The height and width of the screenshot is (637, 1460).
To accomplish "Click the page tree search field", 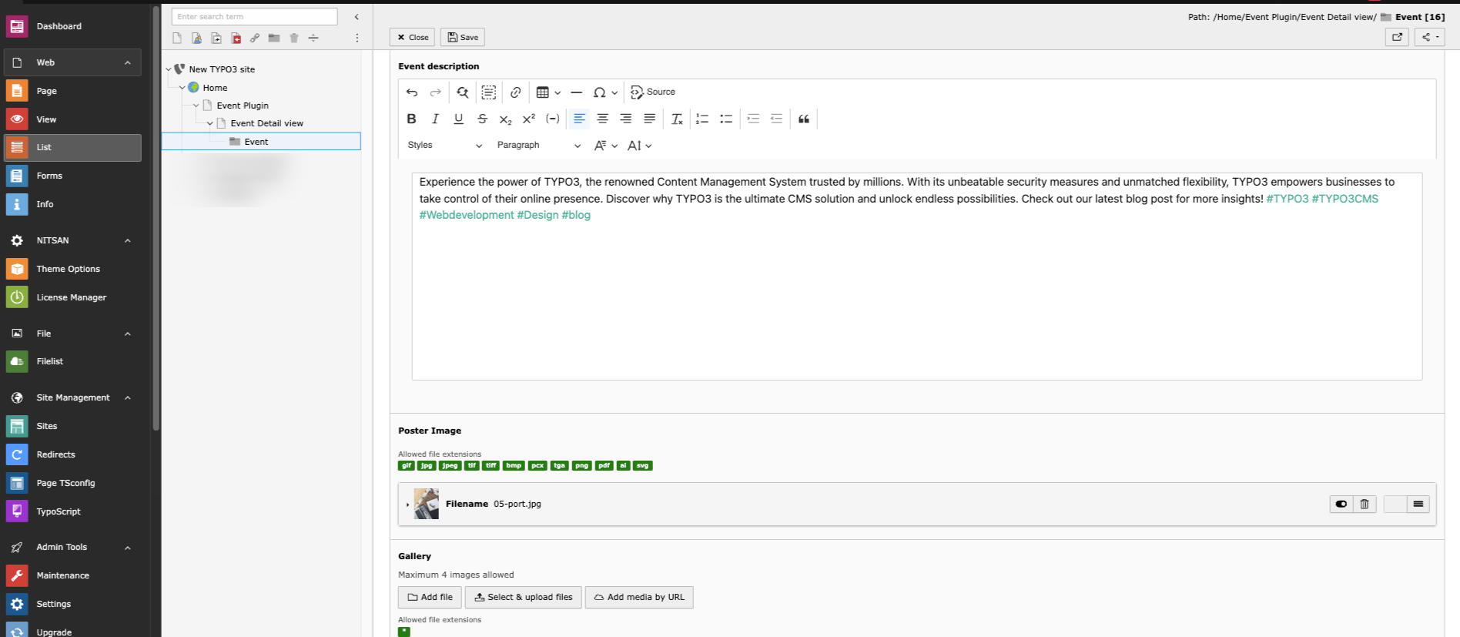I will click(x=254, y=16).
